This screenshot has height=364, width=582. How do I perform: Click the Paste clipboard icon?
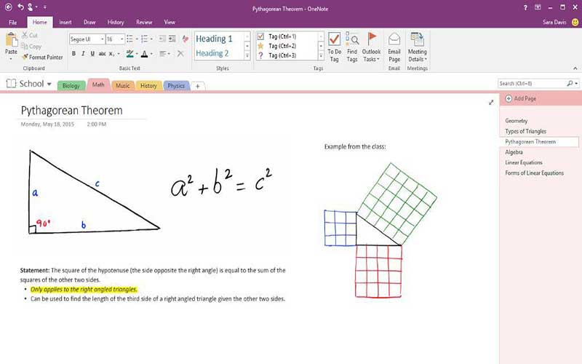11,43
